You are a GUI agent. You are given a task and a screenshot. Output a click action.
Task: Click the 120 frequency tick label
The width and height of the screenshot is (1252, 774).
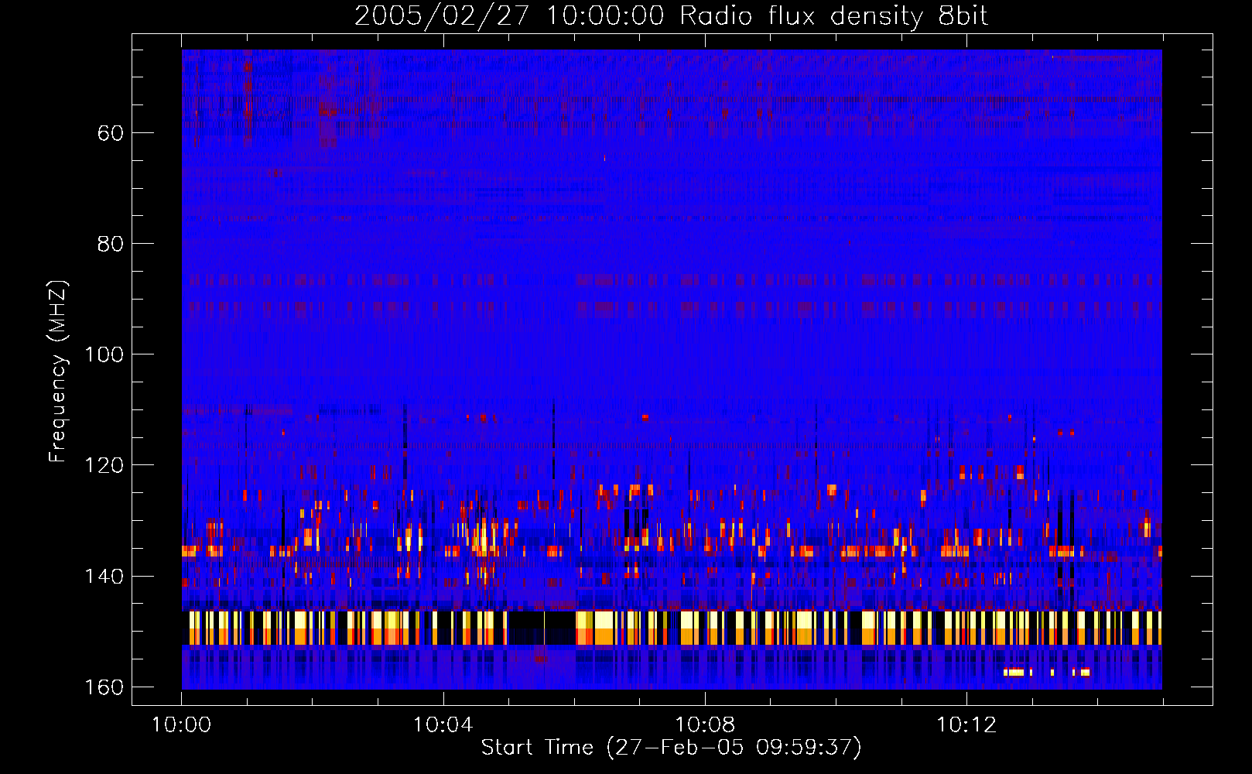pos(104,465)
